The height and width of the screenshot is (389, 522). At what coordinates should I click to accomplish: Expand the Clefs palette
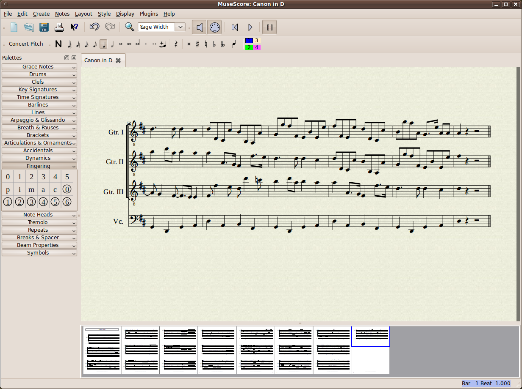point(39,82)
